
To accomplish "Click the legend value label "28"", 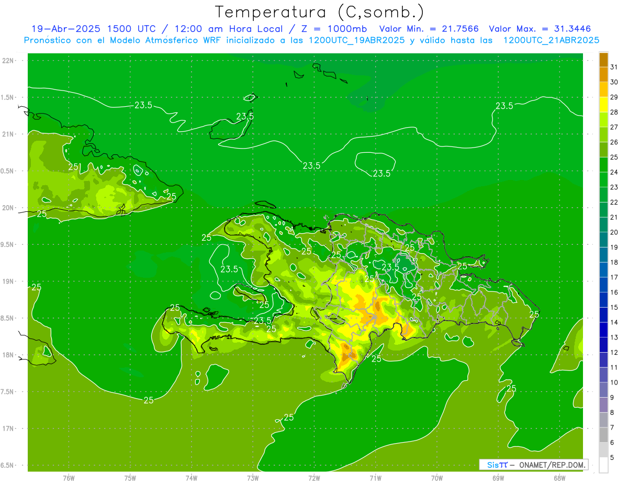I will 614,112.
